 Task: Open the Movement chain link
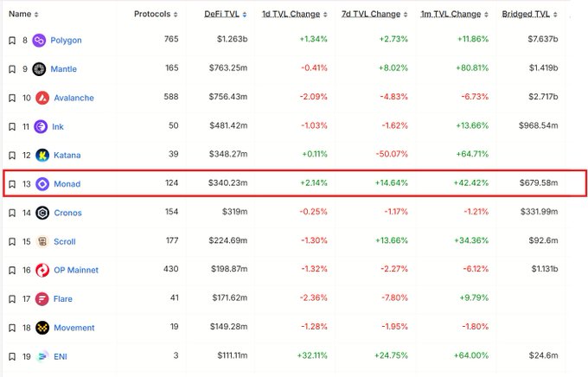pyautogui.click(x=73, y=328)
